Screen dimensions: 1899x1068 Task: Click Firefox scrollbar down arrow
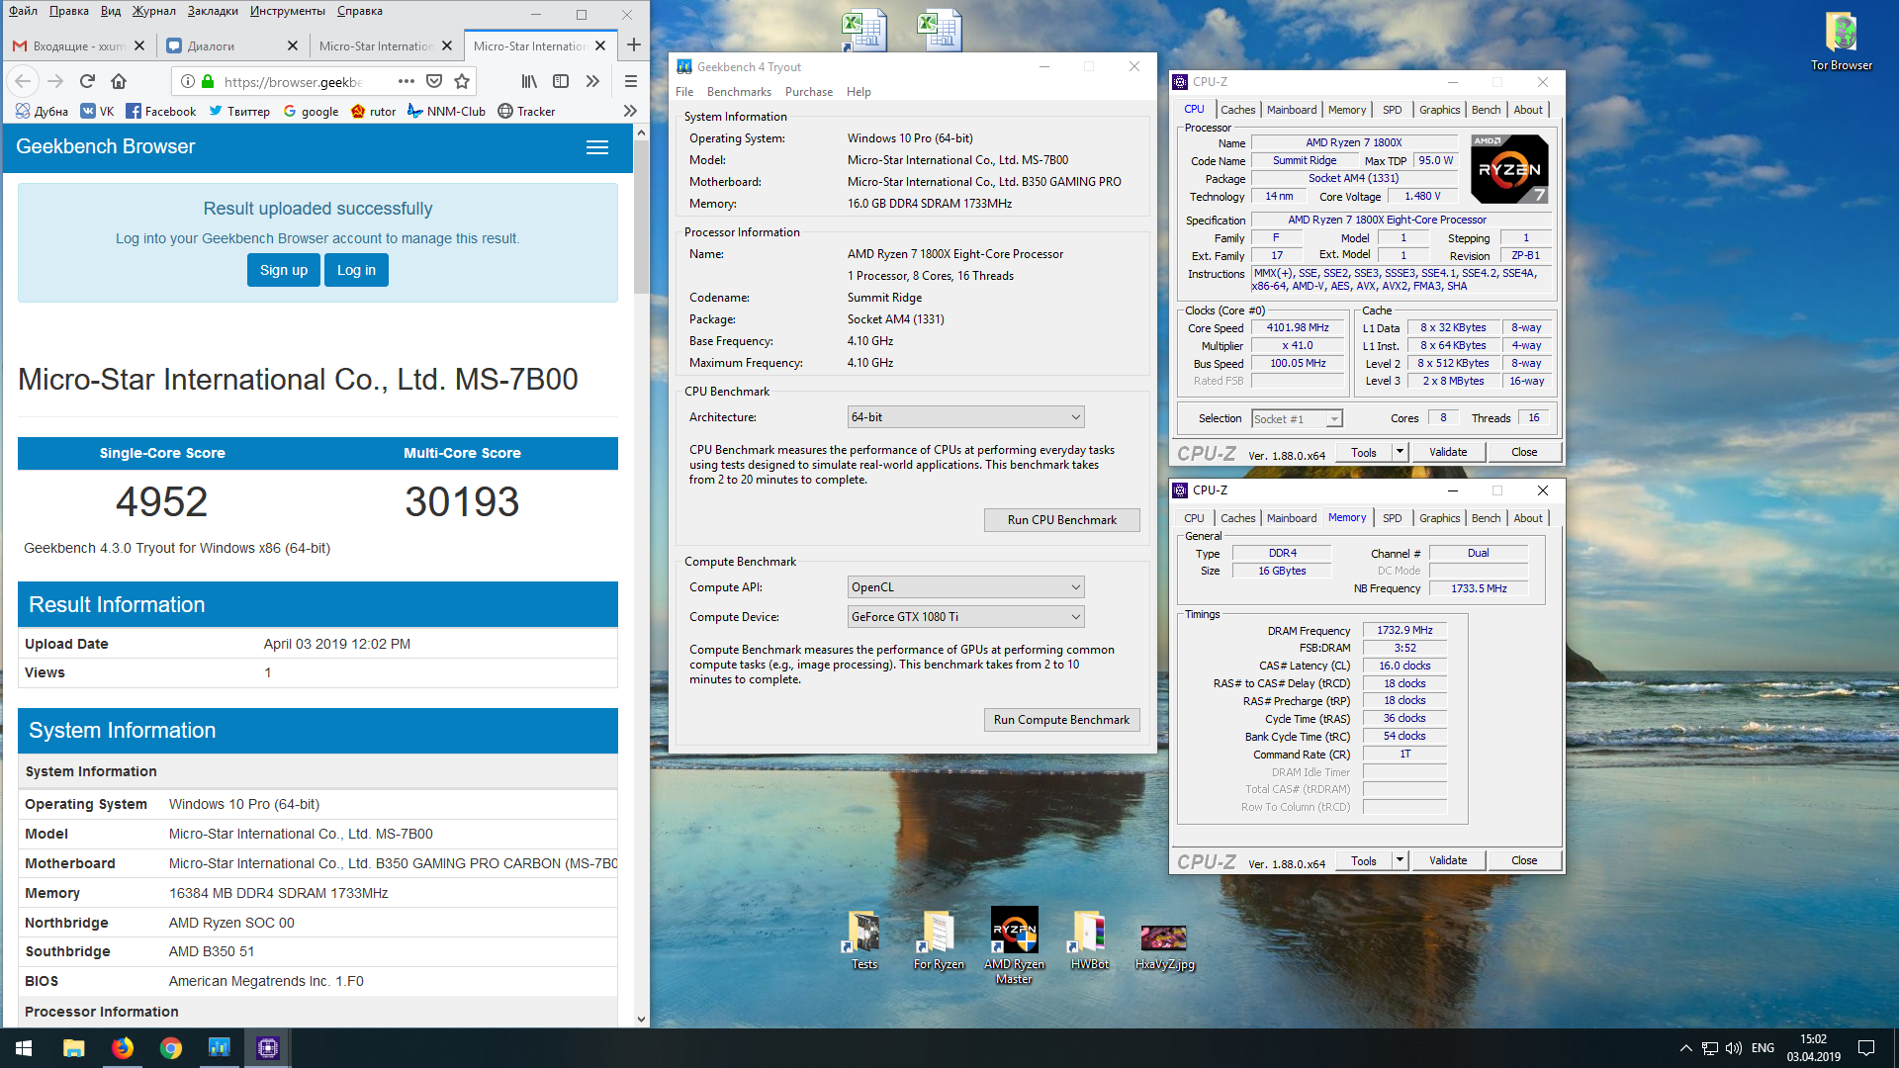point(641,1019)
